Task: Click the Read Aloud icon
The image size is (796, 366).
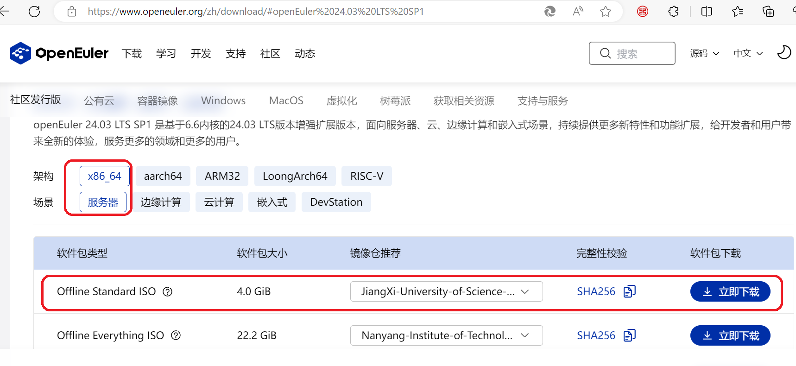Action: click(x=578, y=12)
